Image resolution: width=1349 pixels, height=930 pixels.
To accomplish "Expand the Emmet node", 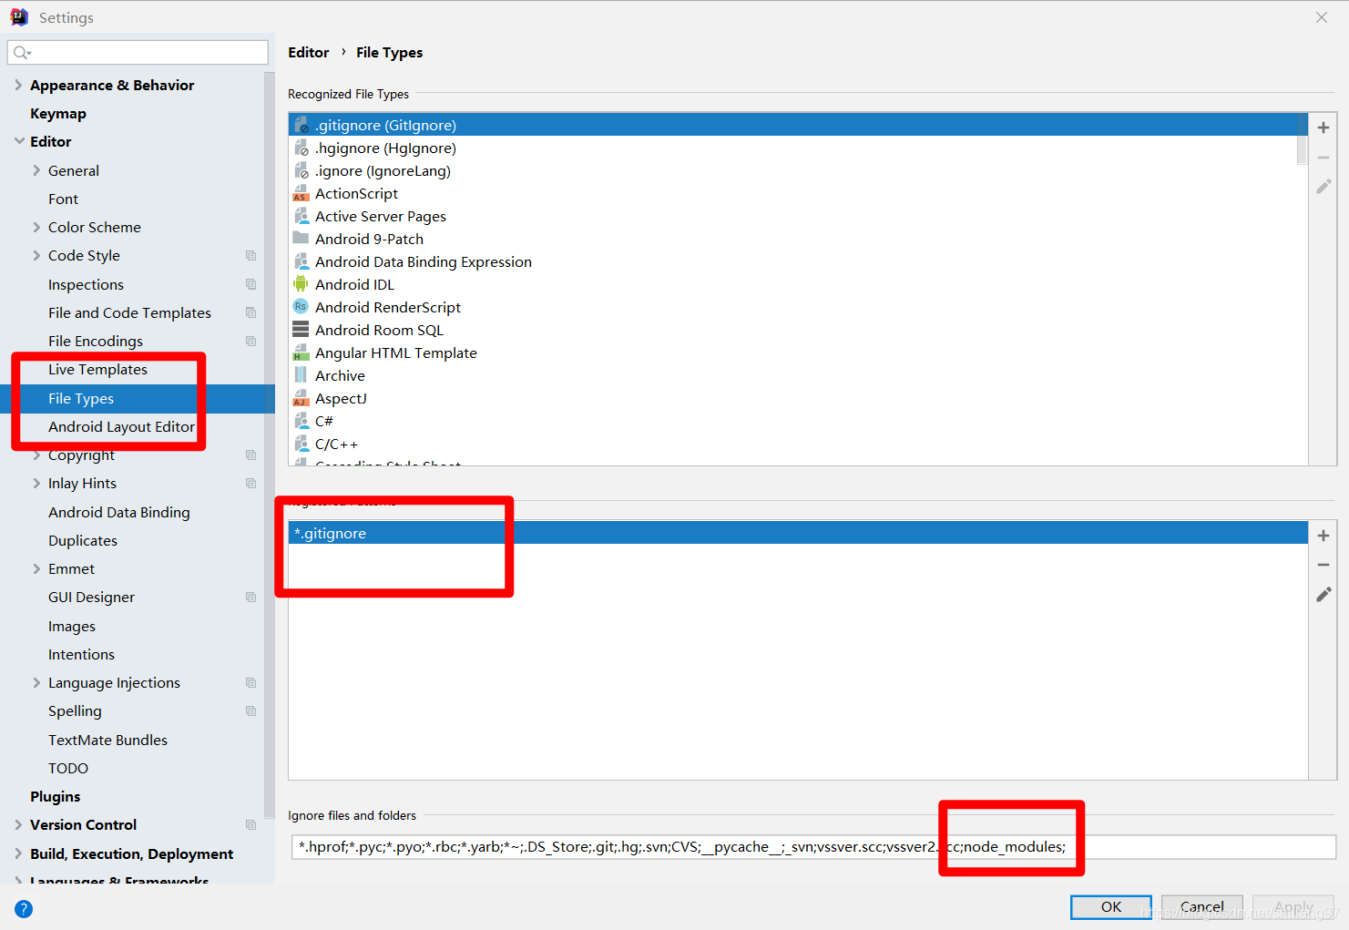I will point(36,568).
